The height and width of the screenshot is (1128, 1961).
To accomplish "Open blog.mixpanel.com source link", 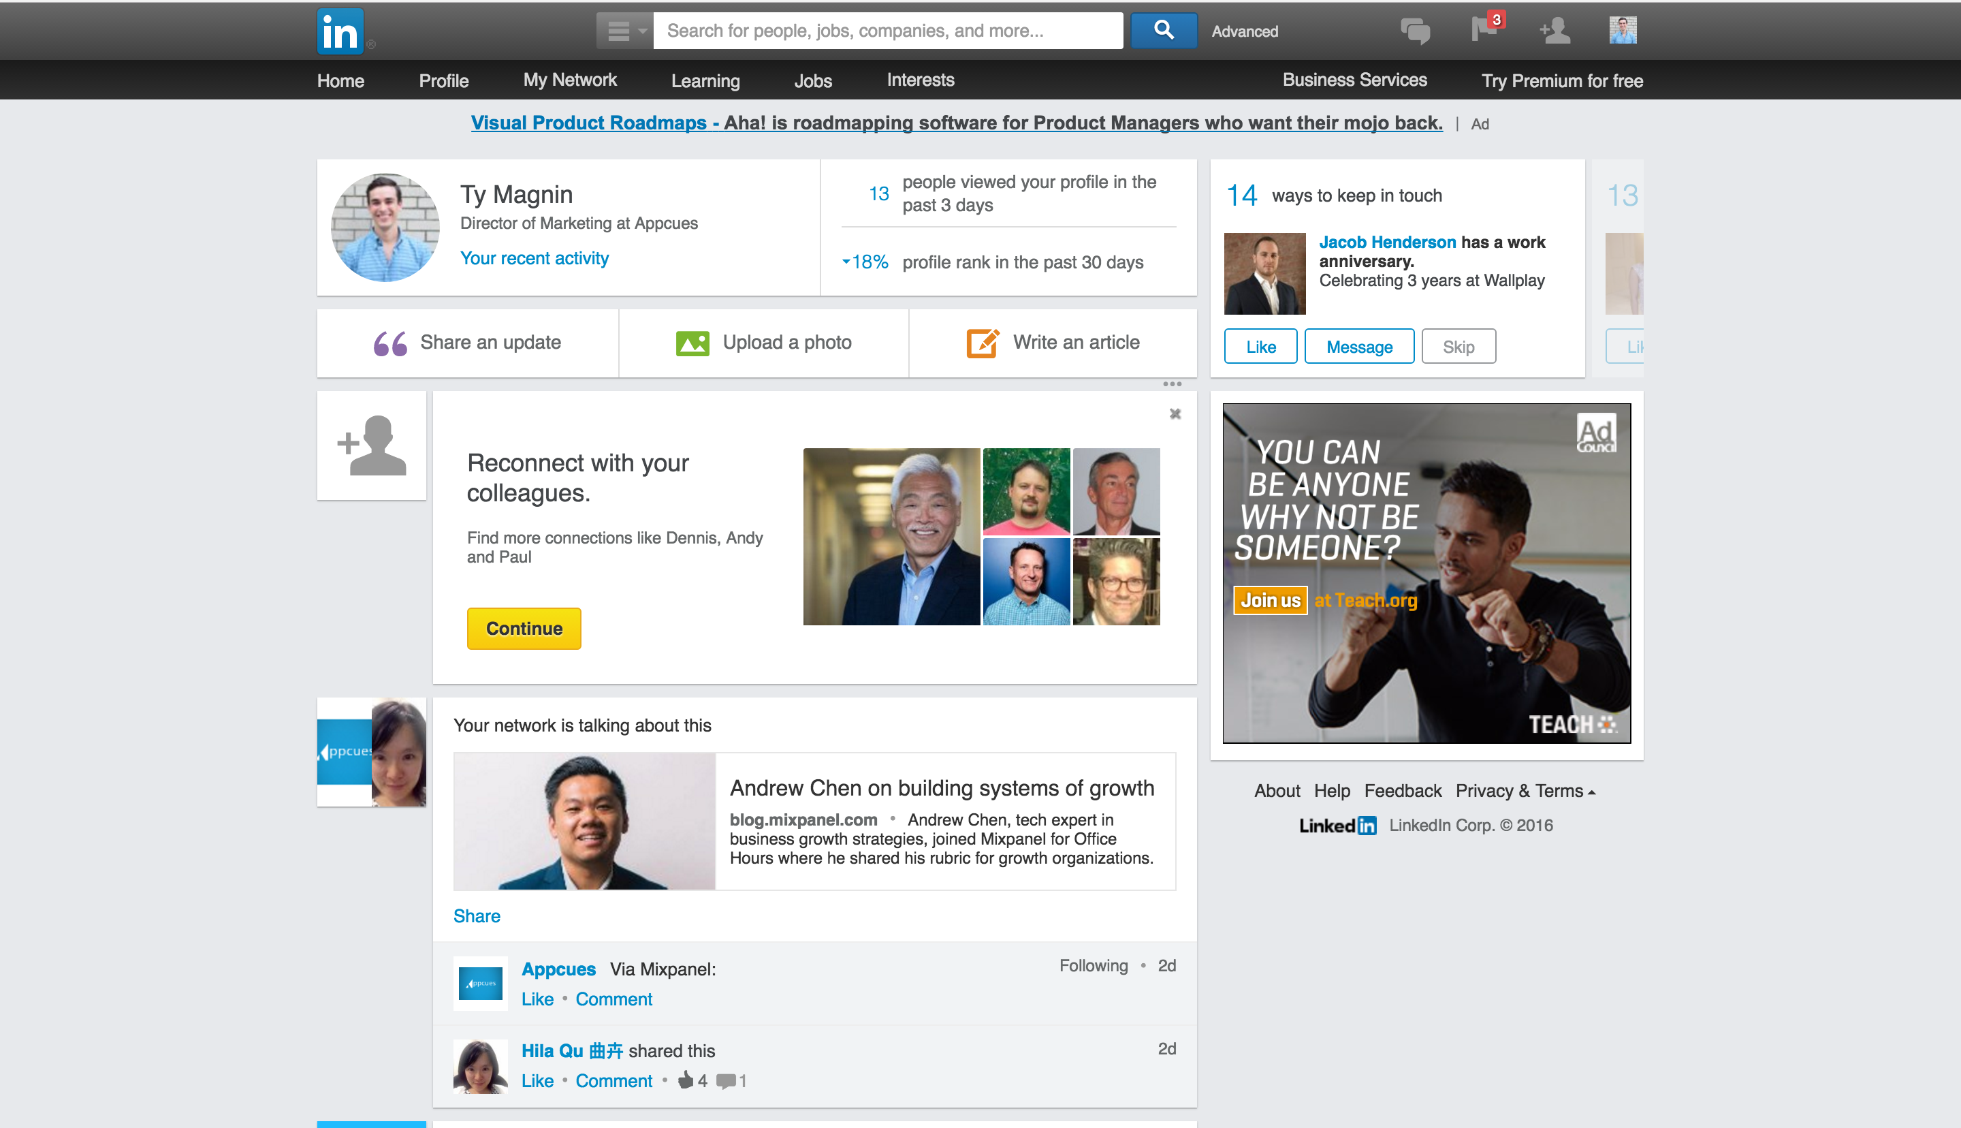I will coord(803,819).
